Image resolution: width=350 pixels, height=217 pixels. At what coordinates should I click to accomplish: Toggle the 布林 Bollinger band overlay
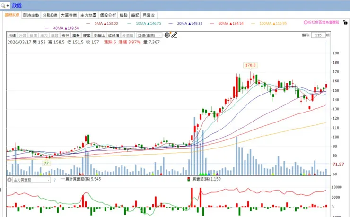(x=65, y=35)
